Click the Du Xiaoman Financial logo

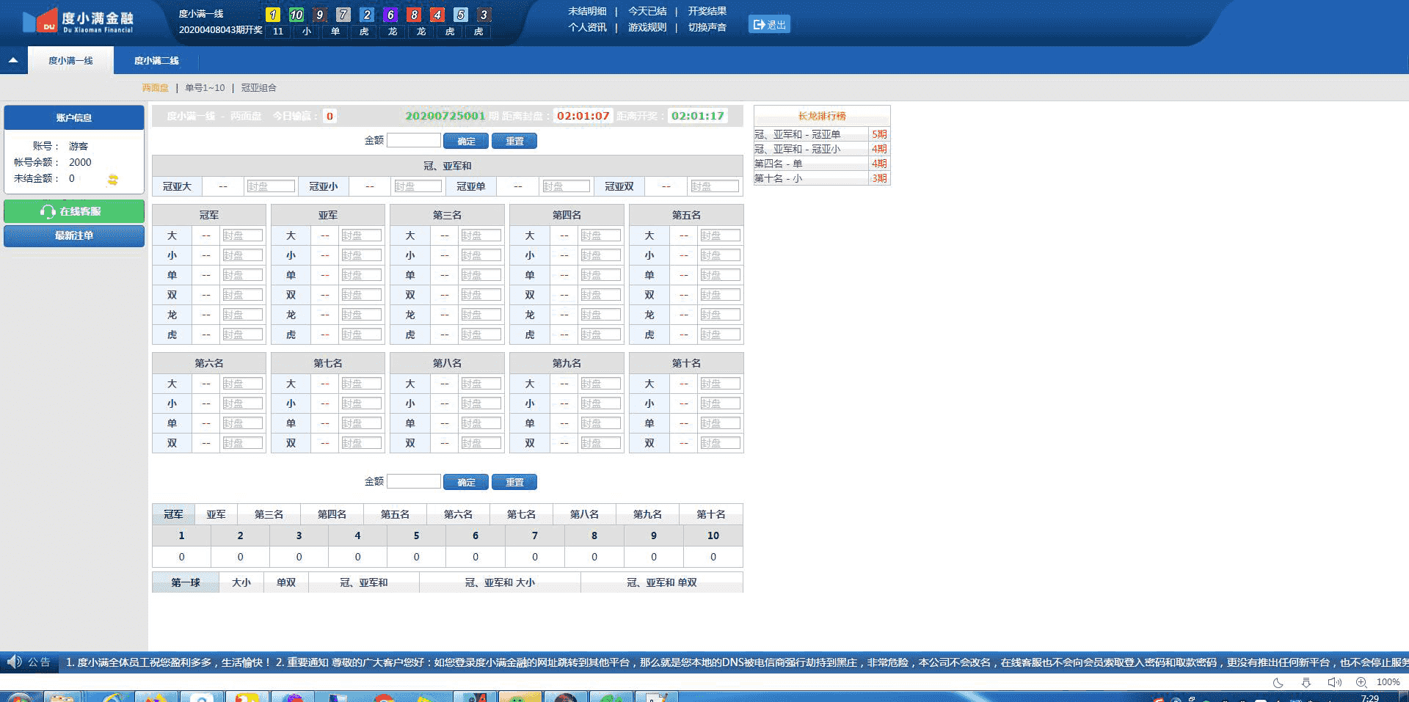78,22
